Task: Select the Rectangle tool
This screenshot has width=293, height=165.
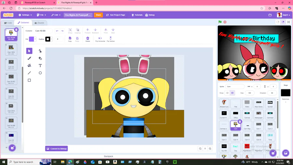Action: (x=29, y=80)
